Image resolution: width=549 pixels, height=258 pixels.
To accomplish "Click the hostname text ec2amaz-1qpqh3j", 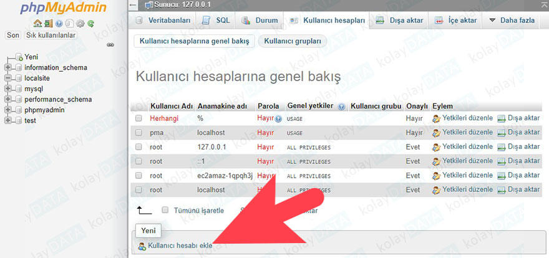I will 225,176.
